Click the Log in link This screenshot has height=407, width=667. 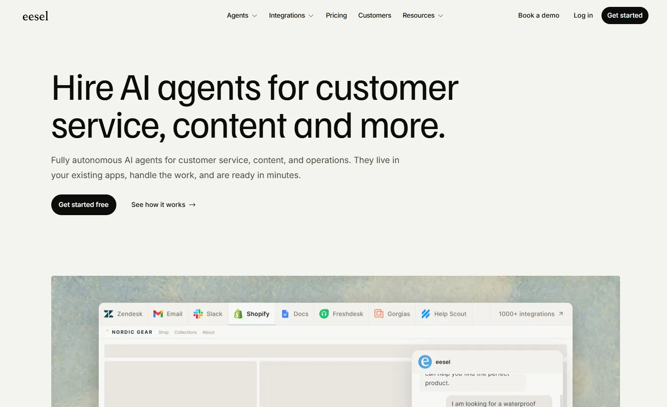point(583,15)
